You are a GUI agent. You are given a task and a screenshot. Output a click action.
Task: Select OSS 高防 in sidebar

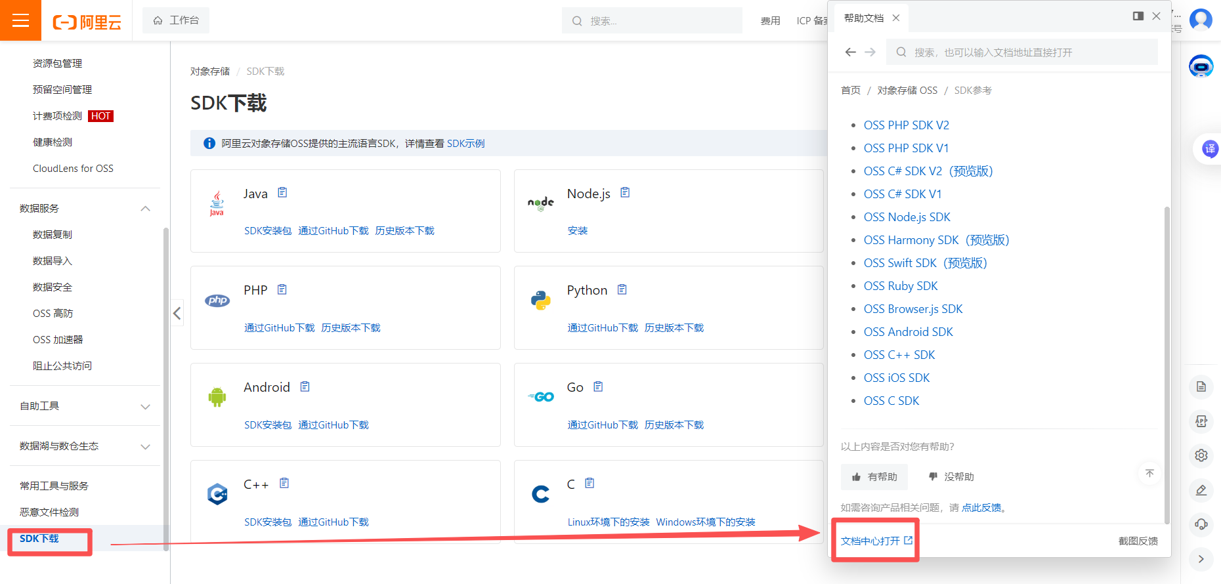pyautogui.click(x=53, y=314)
